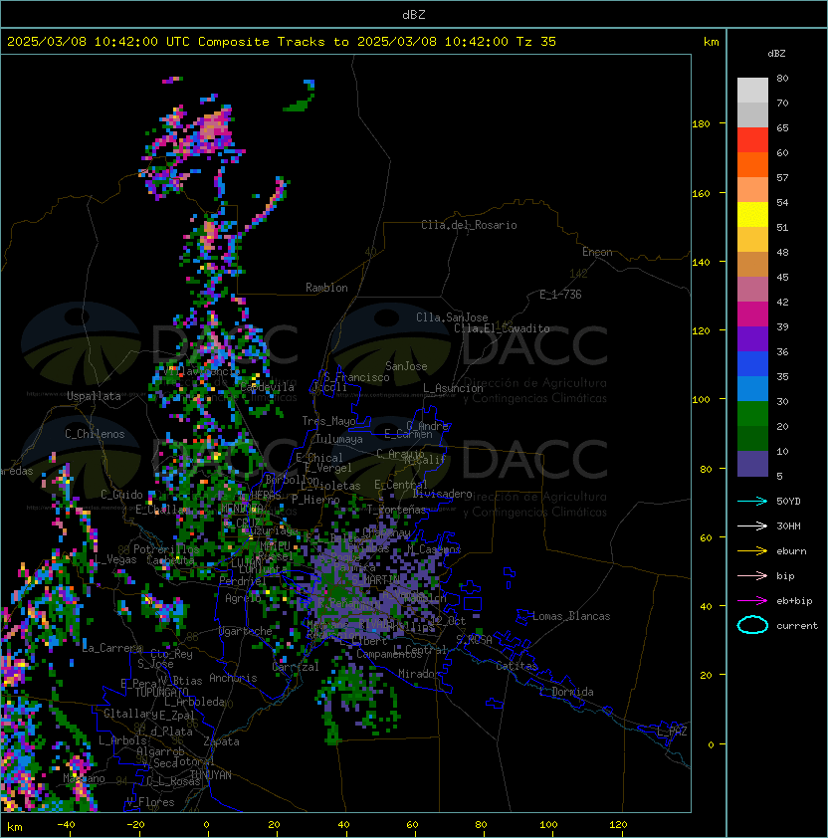Click the 180 km vertical axis tick

pos(701,124)
